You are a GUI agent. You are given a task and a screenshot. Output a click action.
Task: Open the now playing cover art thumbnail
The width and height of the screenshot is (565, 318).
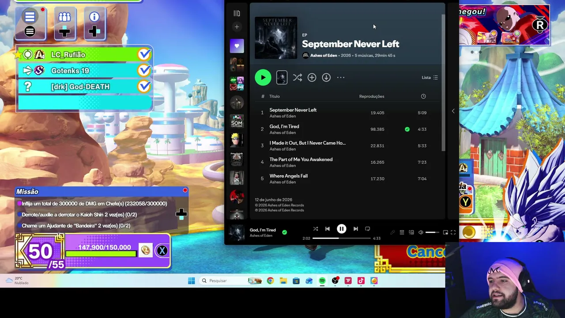click(x=237, y=233)
